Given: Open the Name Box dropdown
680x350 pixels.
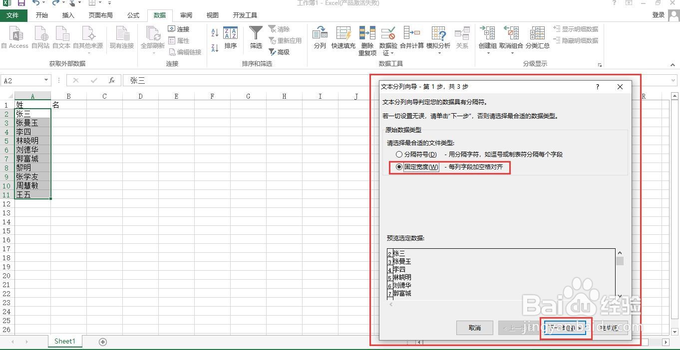Looking at the screenshot, I should [x=47, y=80].
